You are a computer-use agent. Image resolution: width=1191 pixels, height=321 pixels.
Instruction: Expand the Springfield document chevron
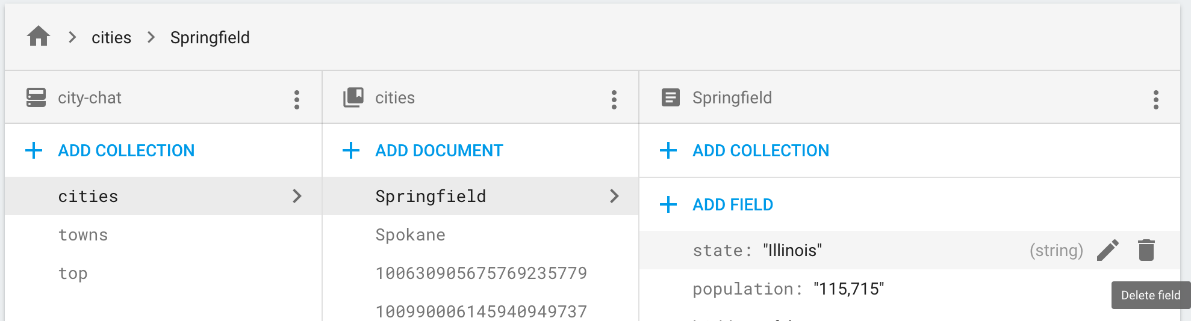point(614,196)
